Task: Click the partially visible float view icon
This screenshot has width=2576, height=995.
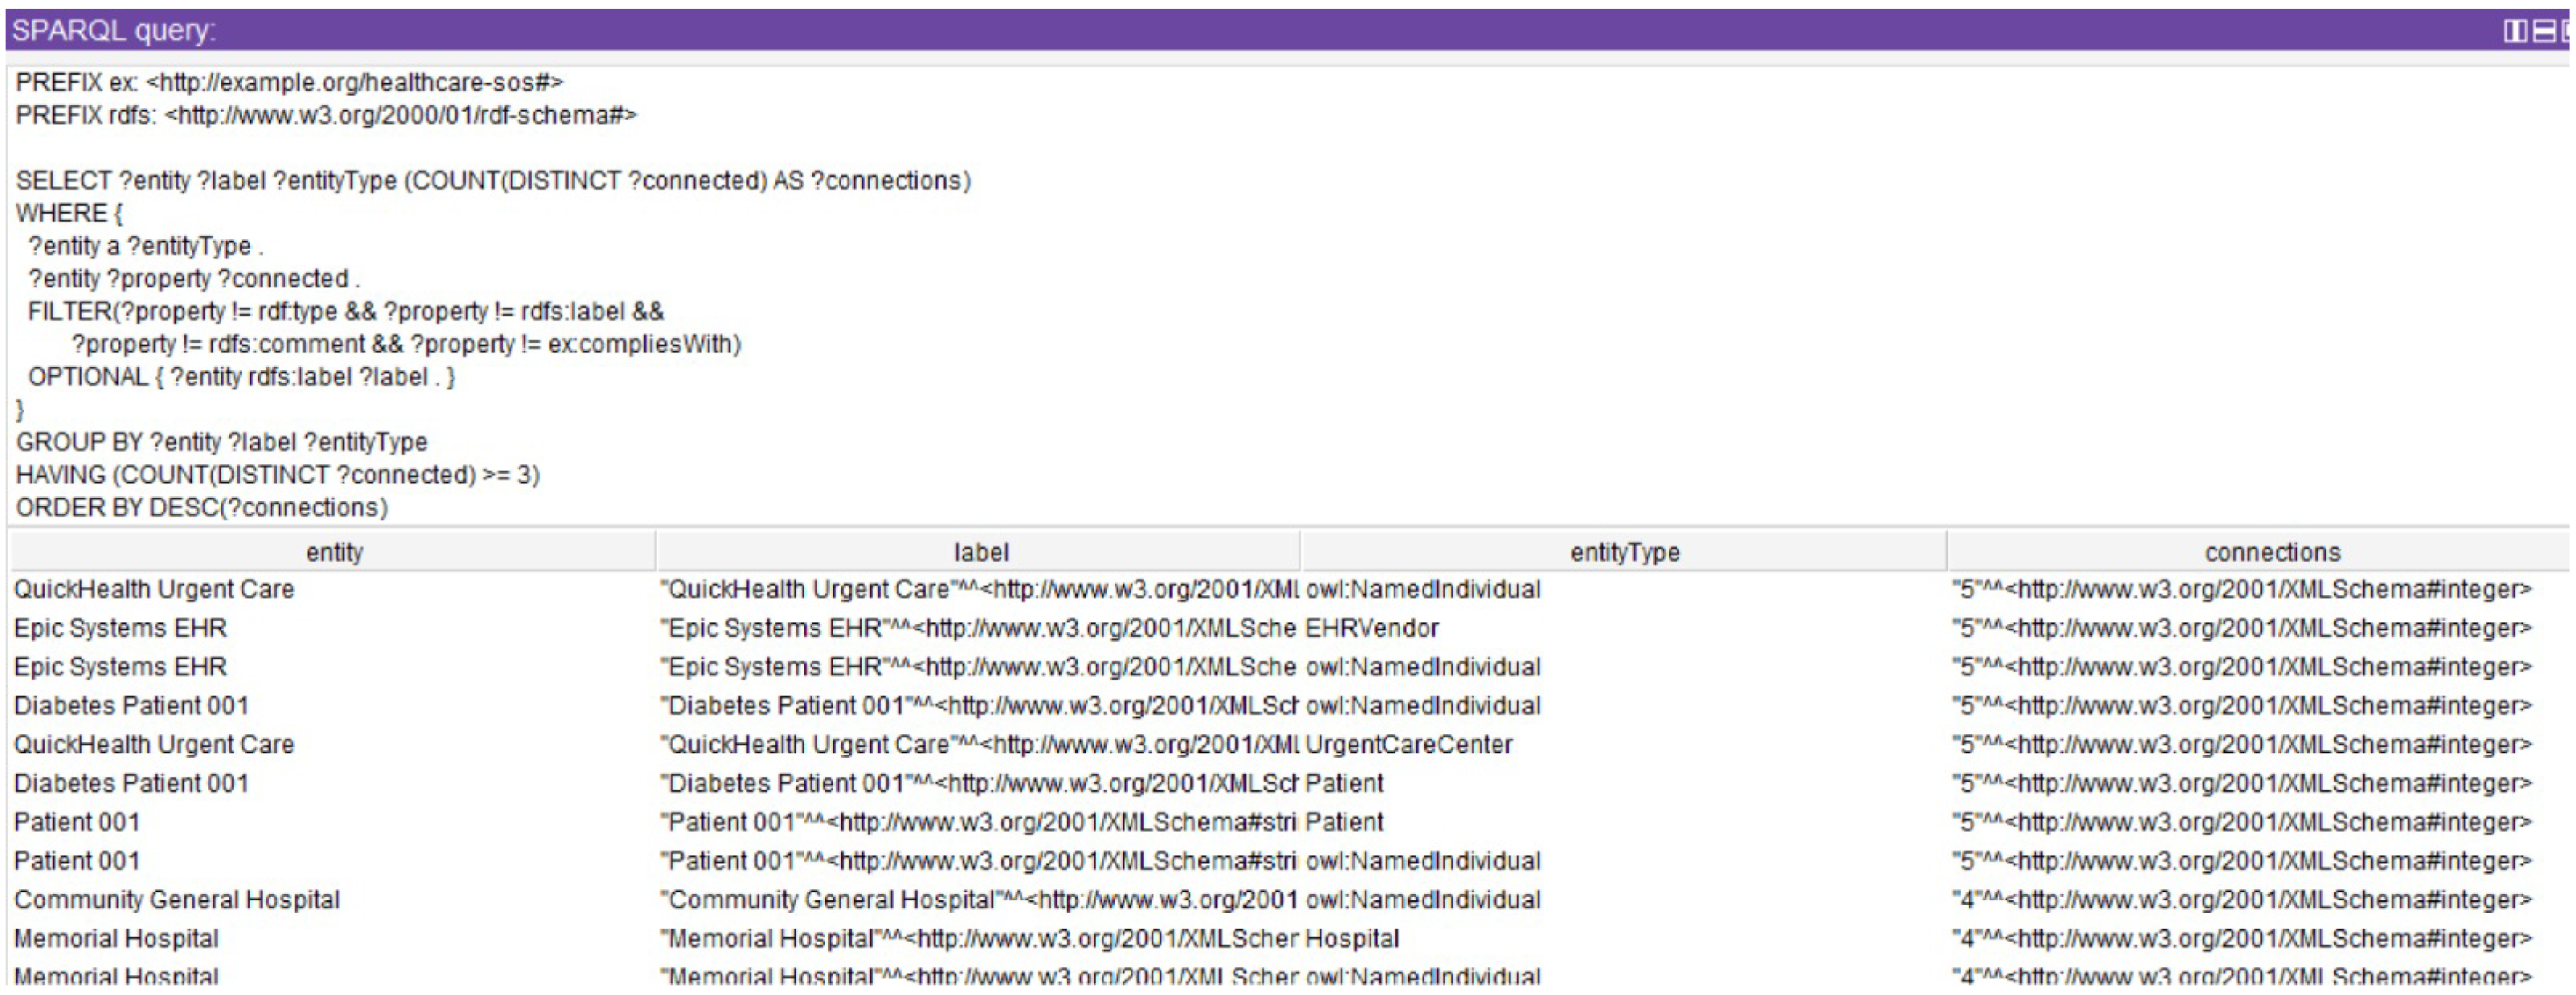Action: click(2566, 31)
